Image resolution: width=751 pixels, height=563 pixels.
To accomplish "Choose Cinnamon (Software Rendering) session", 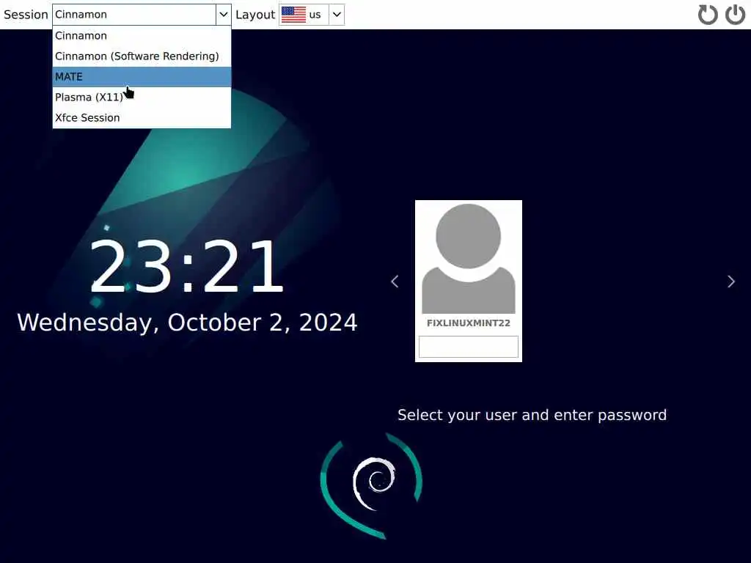I will coord(142,56).
